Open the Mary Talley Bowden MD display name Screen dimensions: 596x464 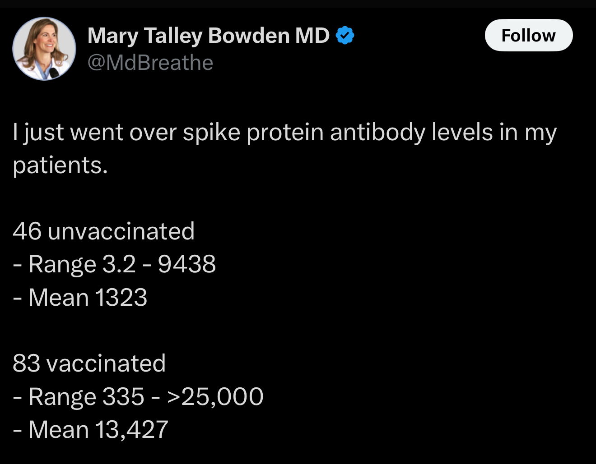(x=209, y=36)
